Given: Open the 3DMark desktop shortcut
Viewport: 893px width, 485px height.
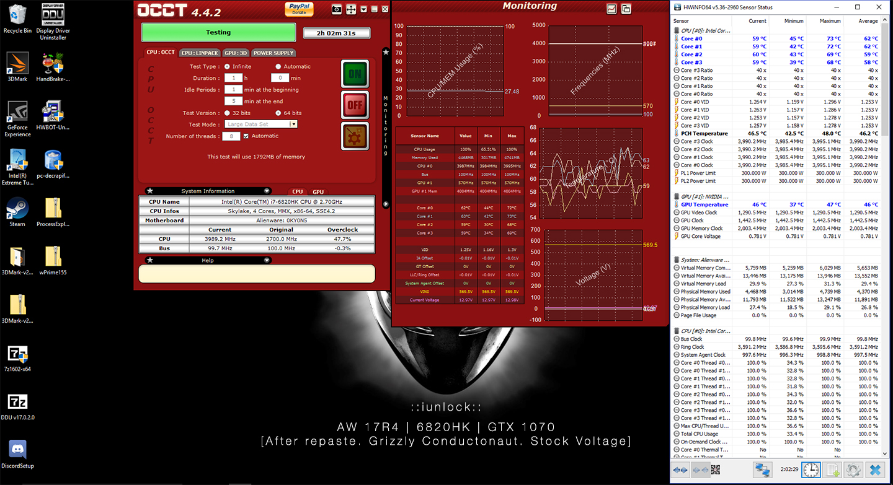Looking at the screenshot, I should click(x=17, y=67).
